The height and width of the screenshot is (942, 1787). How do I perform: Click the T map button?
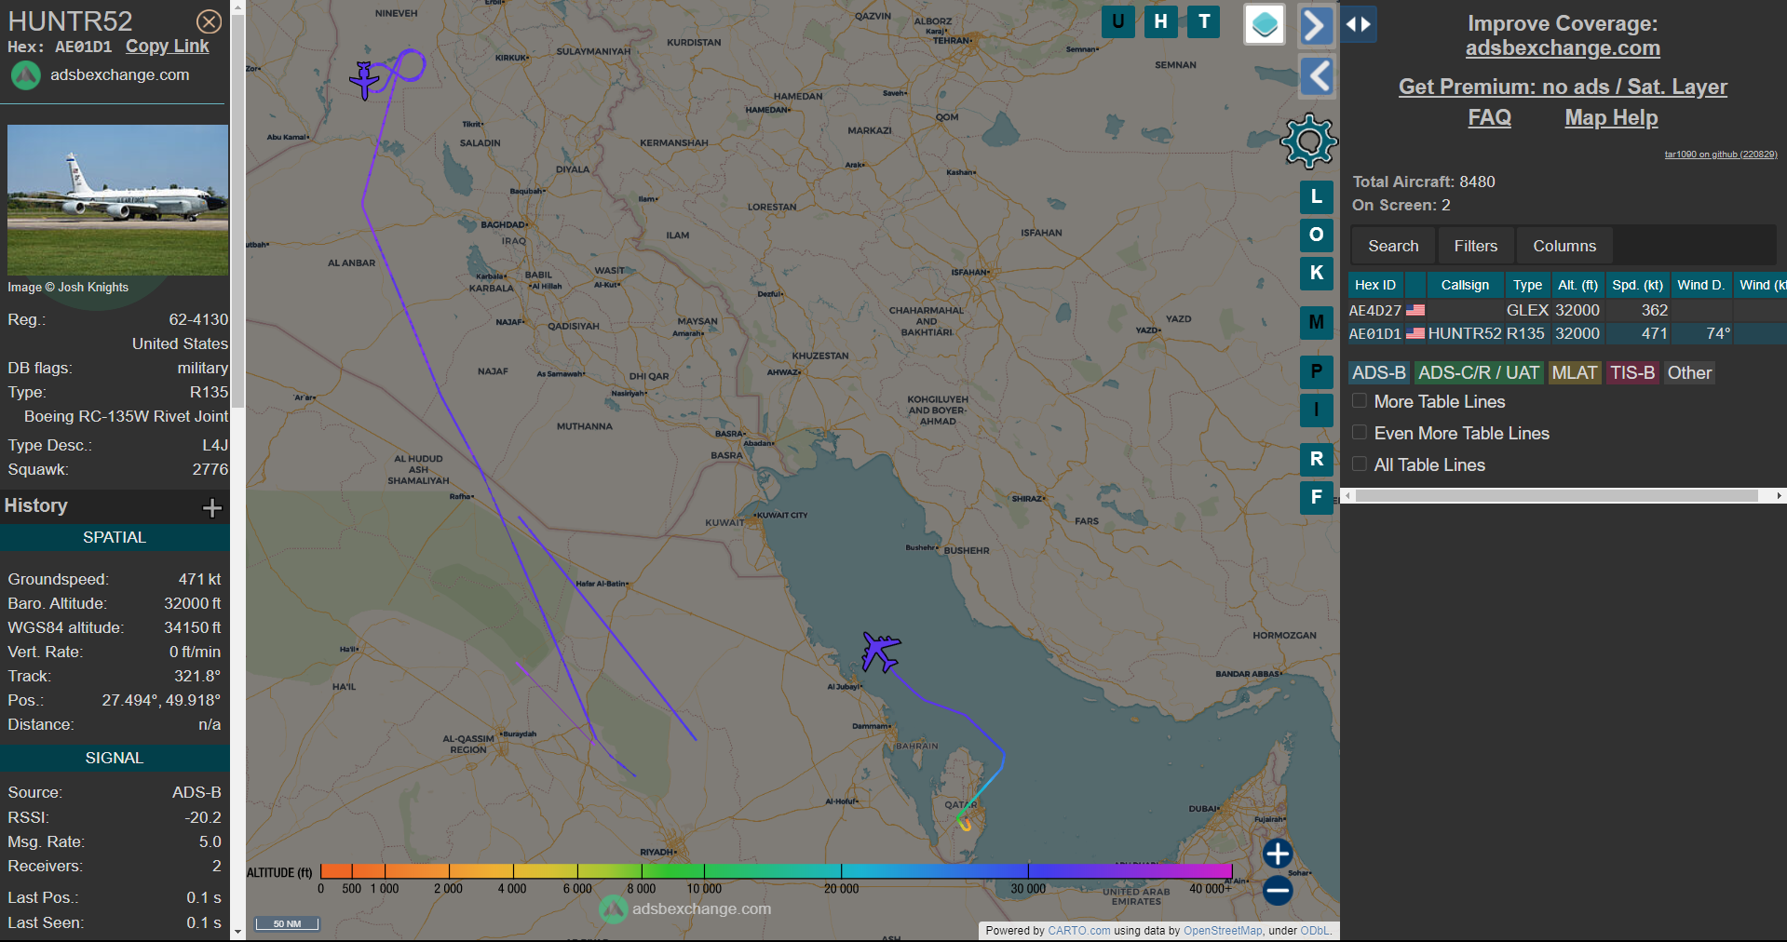[1204, 20]
